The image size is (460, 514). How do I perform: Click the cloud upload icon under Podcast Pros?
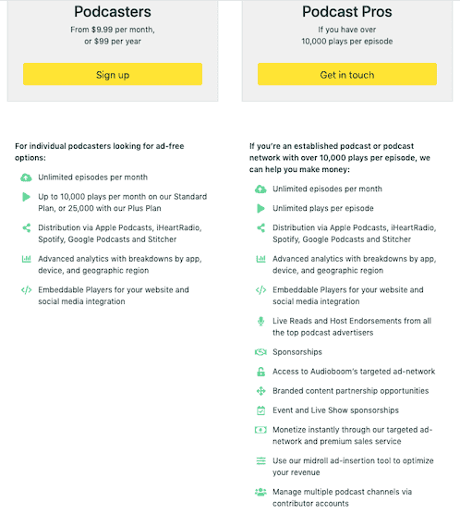pyautogui.click(x=260, y=190)
